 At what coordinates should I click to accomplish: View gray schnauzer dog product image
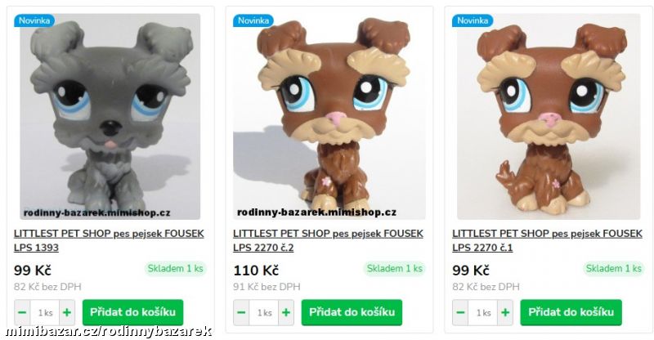(110, 117)
